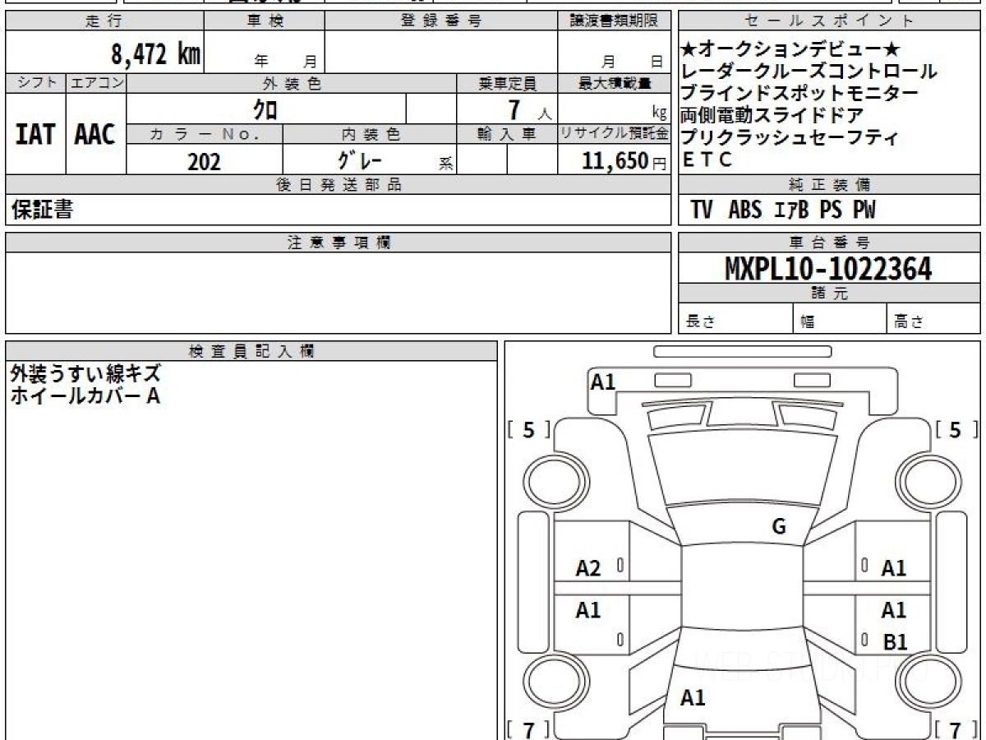Click A1 on the rear hatch area
This screenshot has width=986, height=740.
693,698
